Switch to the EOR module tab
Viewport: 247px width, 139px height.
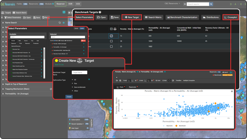[x=70, y=4]
